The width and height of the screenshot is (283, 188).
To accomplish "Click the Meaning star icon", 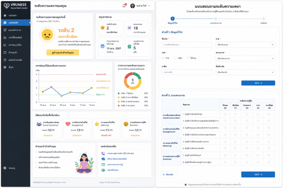I will click(97, 124).
